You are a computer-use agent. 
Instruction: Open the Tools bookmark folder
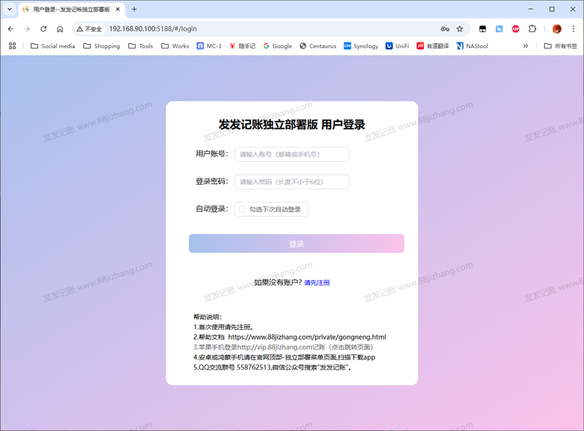[x=140, y=46]
